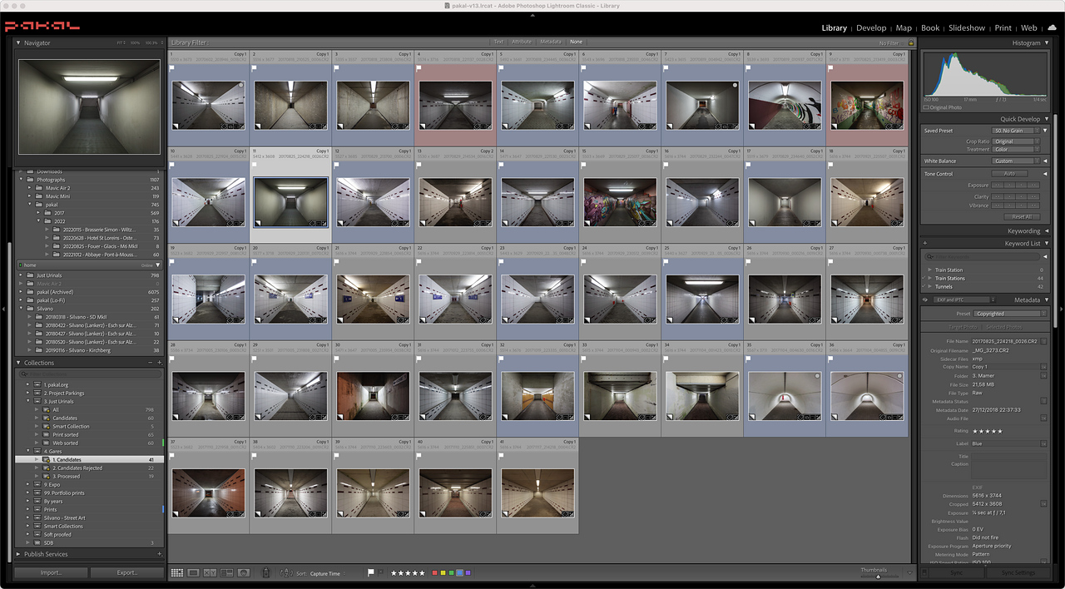
Task: Open People view from the bottom toolbar
Action: (244, 573)
